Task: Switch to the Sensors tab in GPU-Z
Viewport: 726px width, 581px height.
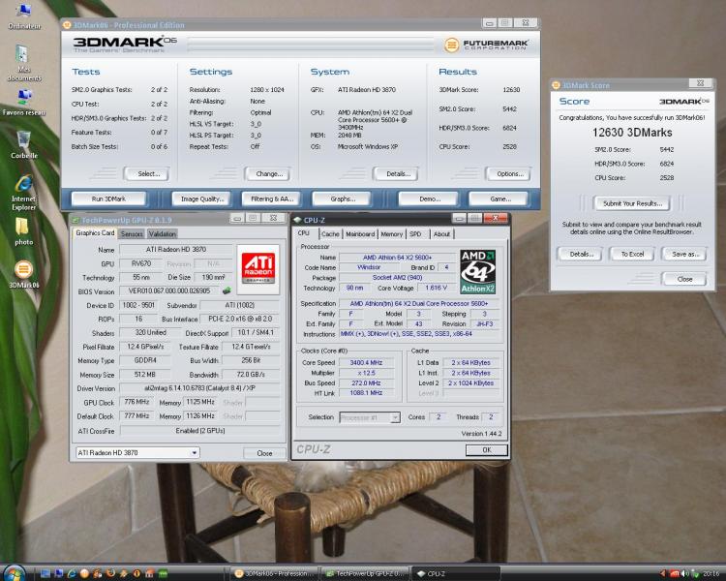Action: [132, 234]
